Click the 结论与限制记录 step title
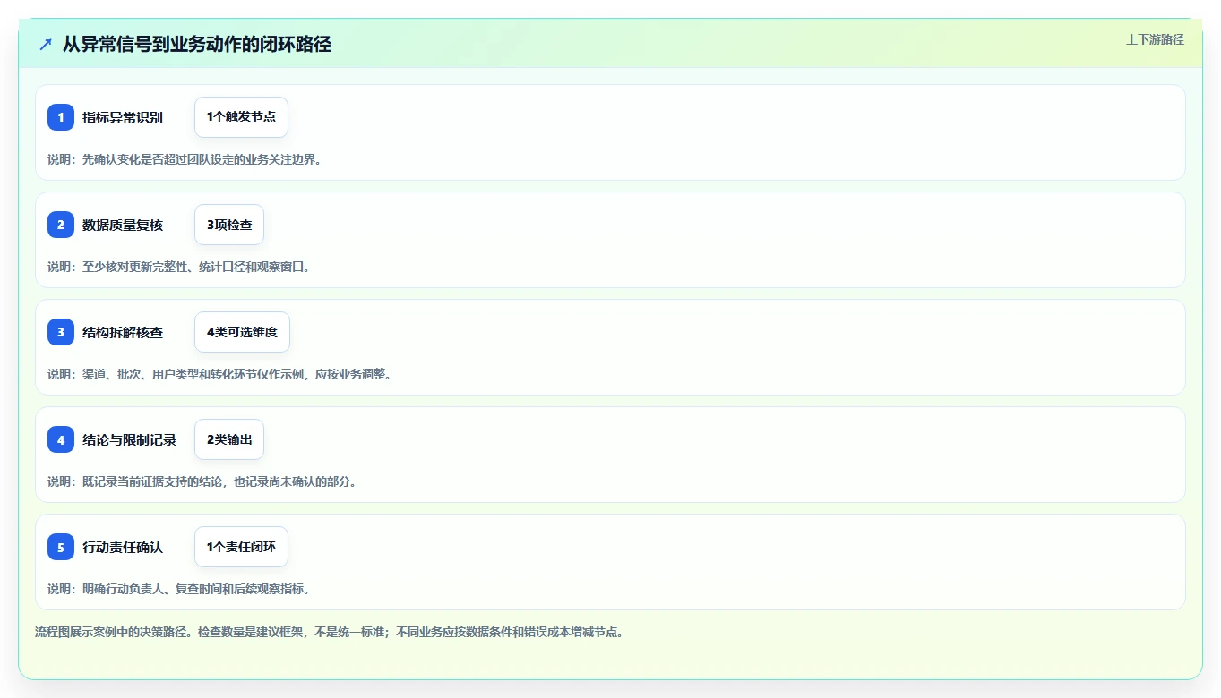This screenshot has width=1221, height=698. (x=130, y=439)
